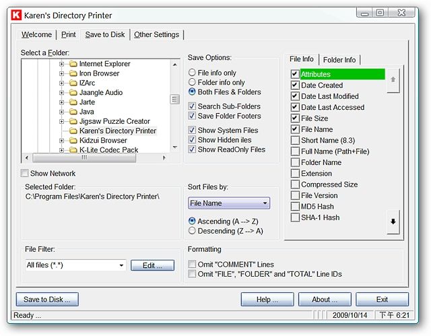Toggle Save Folder Footers checkbox
This screenshot has width=431, height=336.
[192, 116]
